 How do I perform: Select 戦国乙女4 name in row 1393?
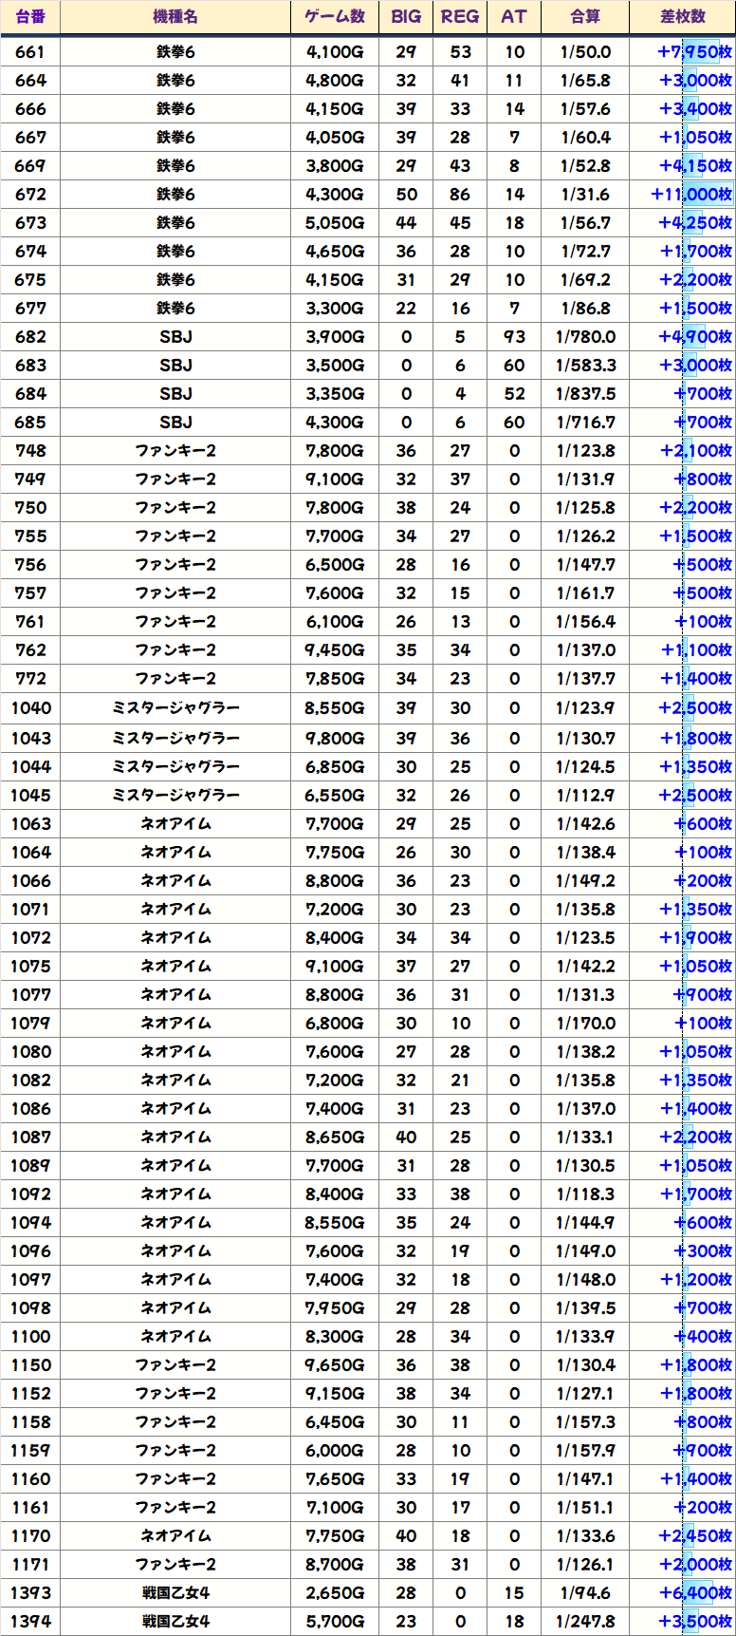175,1593
